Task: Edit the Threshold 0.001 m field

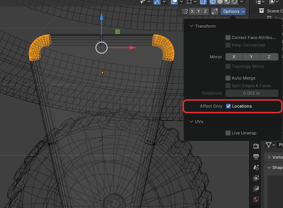Action: click(252, 93)
